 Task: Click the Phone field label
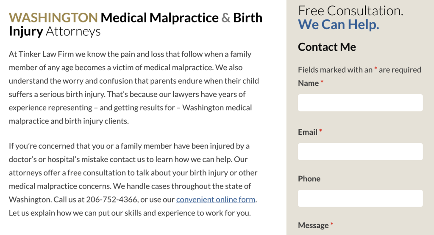(309, 179)
